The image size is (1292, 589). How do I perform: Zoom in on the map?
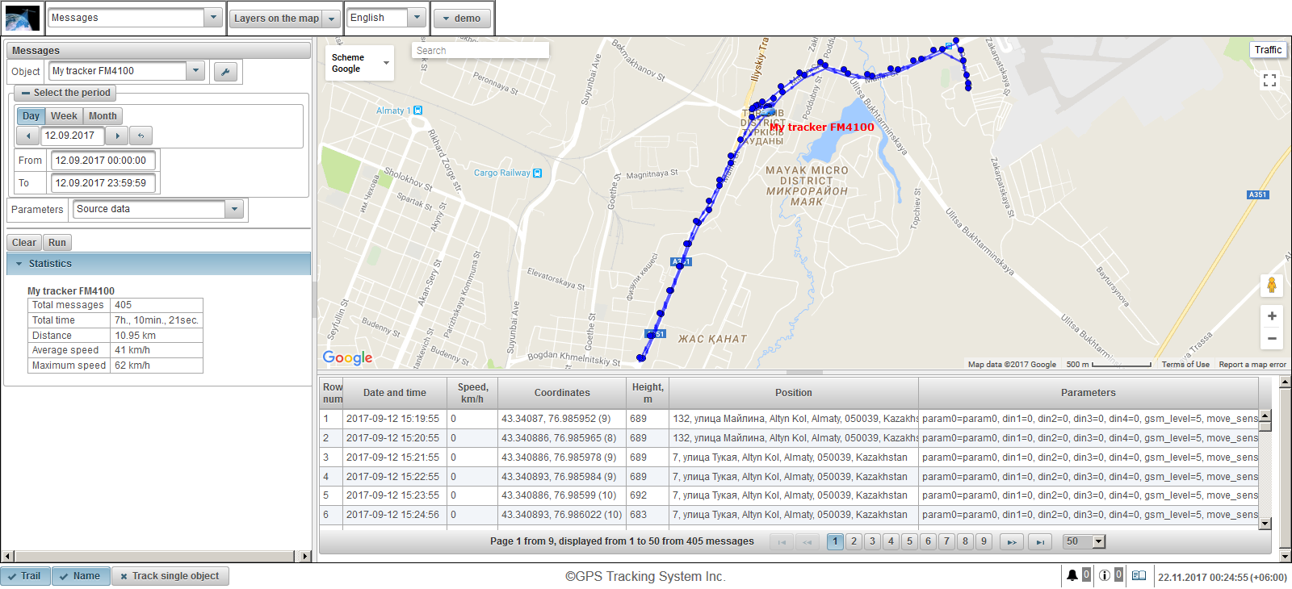[1271, 316]
